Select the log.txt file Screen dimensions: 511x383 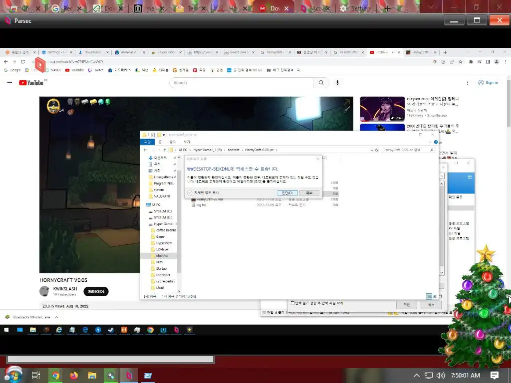tap(201, 205)
